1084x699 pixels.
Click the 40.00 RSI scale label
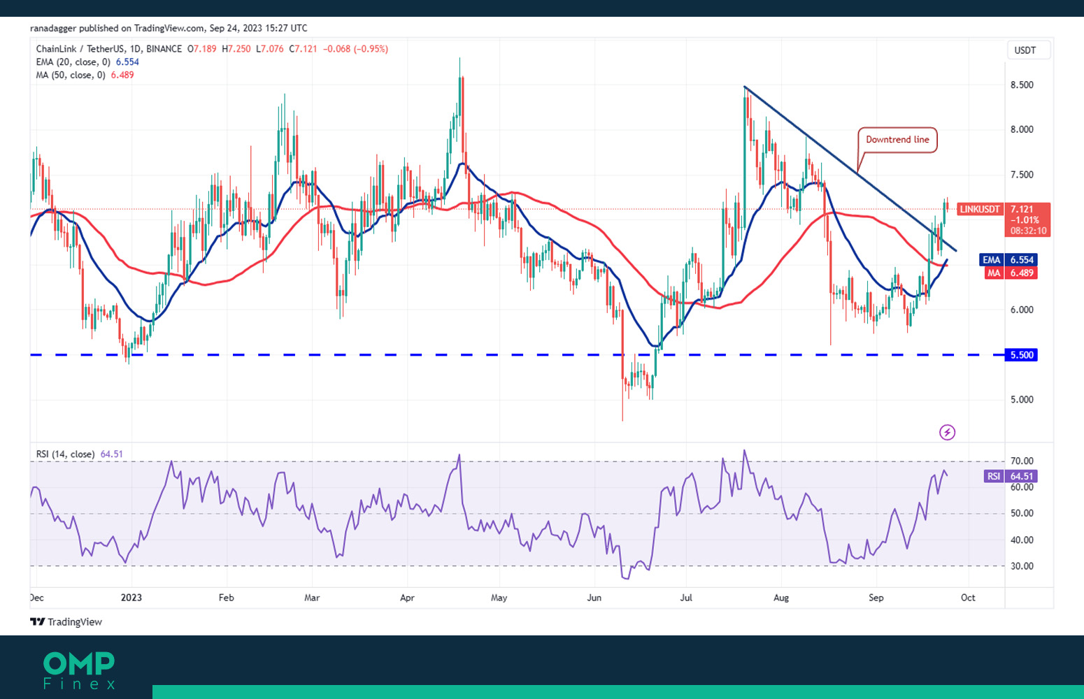[x=1022, y=540]
